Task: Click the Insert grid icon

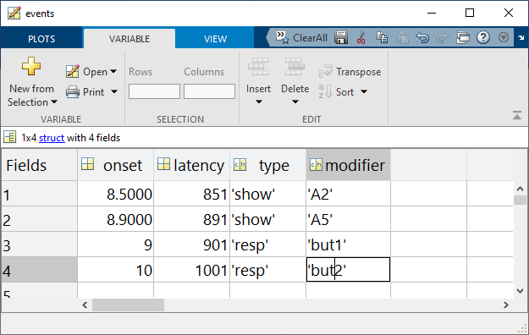Action: [x=258, y=67]
